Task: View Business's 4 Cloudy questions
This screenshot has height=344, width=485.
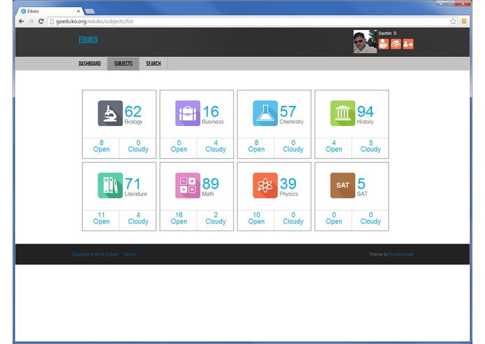Action: pos(216,146)
